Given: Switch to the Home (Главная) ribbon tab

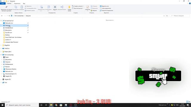Looking at the screenshot, I should pos(9,4).
